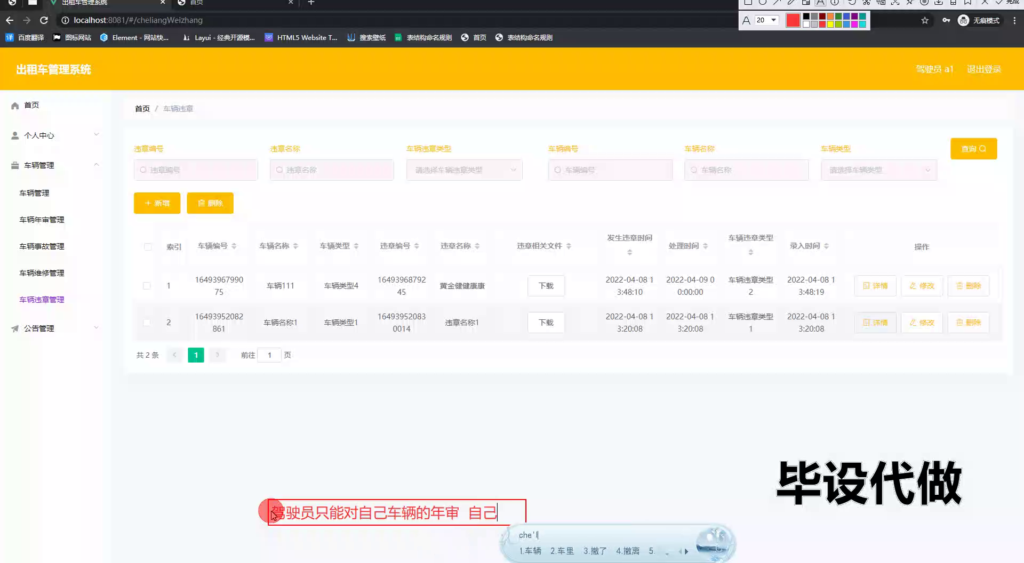This screenshot has height=563, width=1024.
Task: Open the 搜索壁纸 bookmark
Action: [x=366, y=37]
